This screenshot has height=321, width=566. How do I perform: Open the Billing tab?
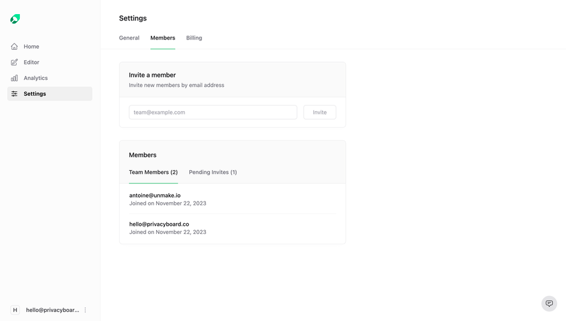(194, 38)
